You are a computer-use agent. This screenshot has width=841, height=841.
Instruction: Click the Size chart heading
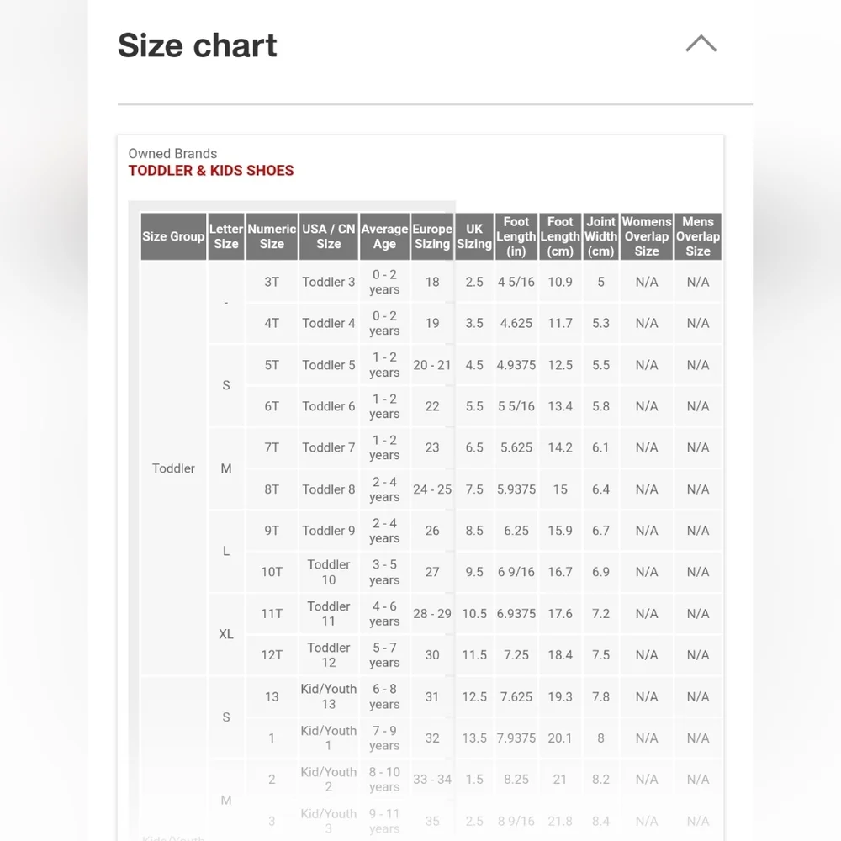click(x=197, y=45)
